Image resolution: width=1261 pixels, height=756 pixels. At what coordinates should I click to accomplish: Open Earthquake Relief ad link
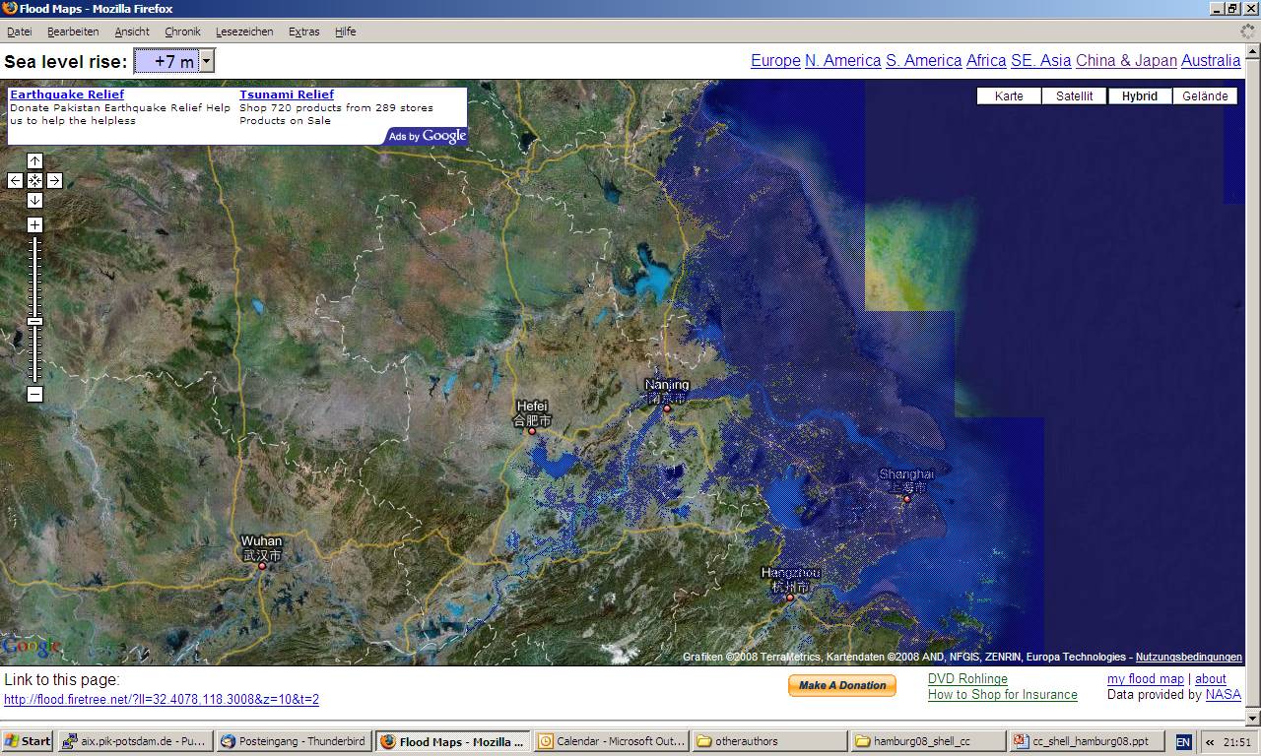(x=67, y=94)
